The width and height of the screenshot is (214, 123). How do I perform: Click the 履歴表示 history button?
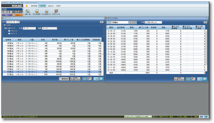tap(64, 79)
